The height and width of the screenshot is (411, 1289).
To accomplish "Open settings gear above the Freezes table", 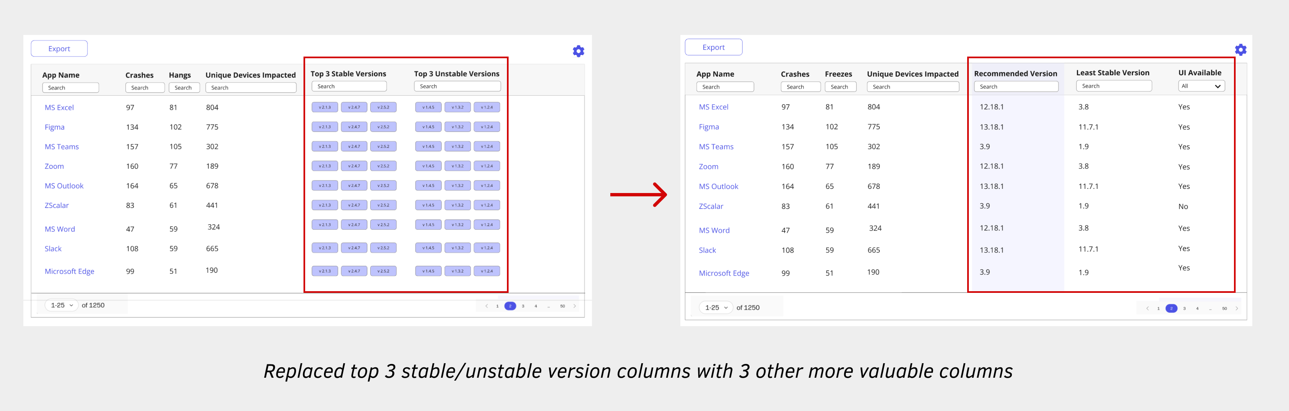I will [x=1240, y=50].
